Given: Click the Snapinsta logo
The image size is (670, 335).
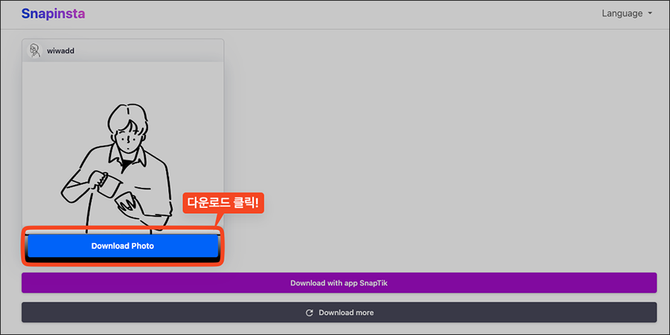Looking at the screenshot, I should point(53,13).
